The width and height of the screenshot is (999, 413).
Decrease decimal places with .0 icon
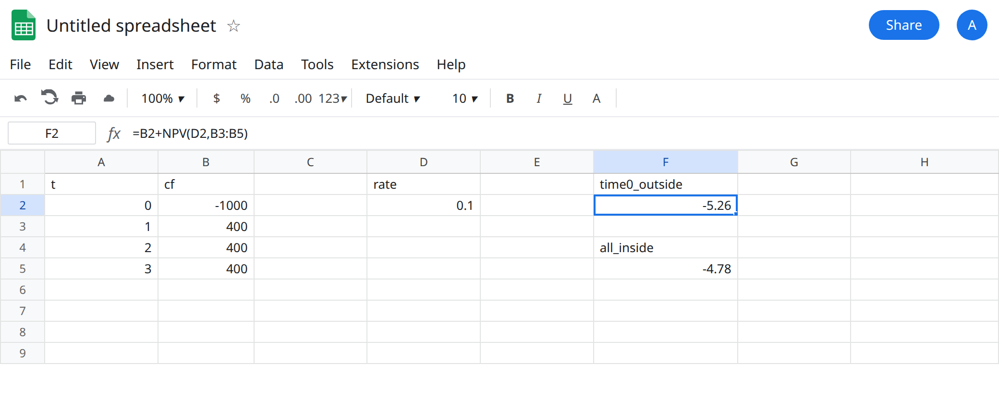274,98
